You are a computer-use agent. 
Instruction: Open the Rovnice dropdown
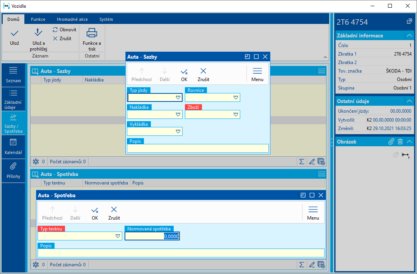tap(236, 98)
